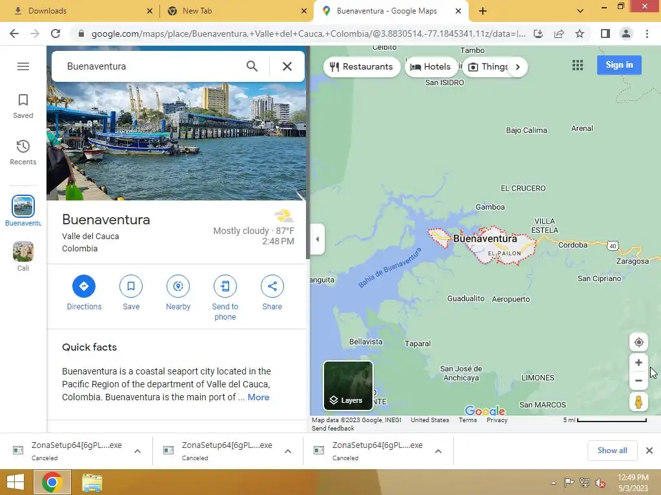Click the address bar URL
661x495 pixels.
pos(308,34)
